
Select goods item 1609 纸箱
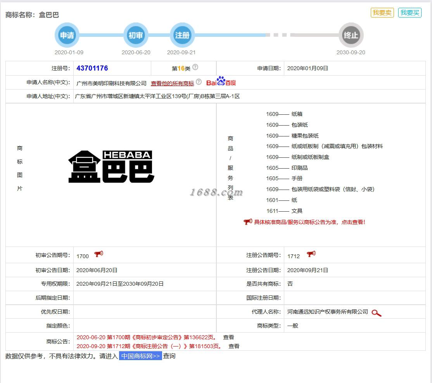click(284, 114)
